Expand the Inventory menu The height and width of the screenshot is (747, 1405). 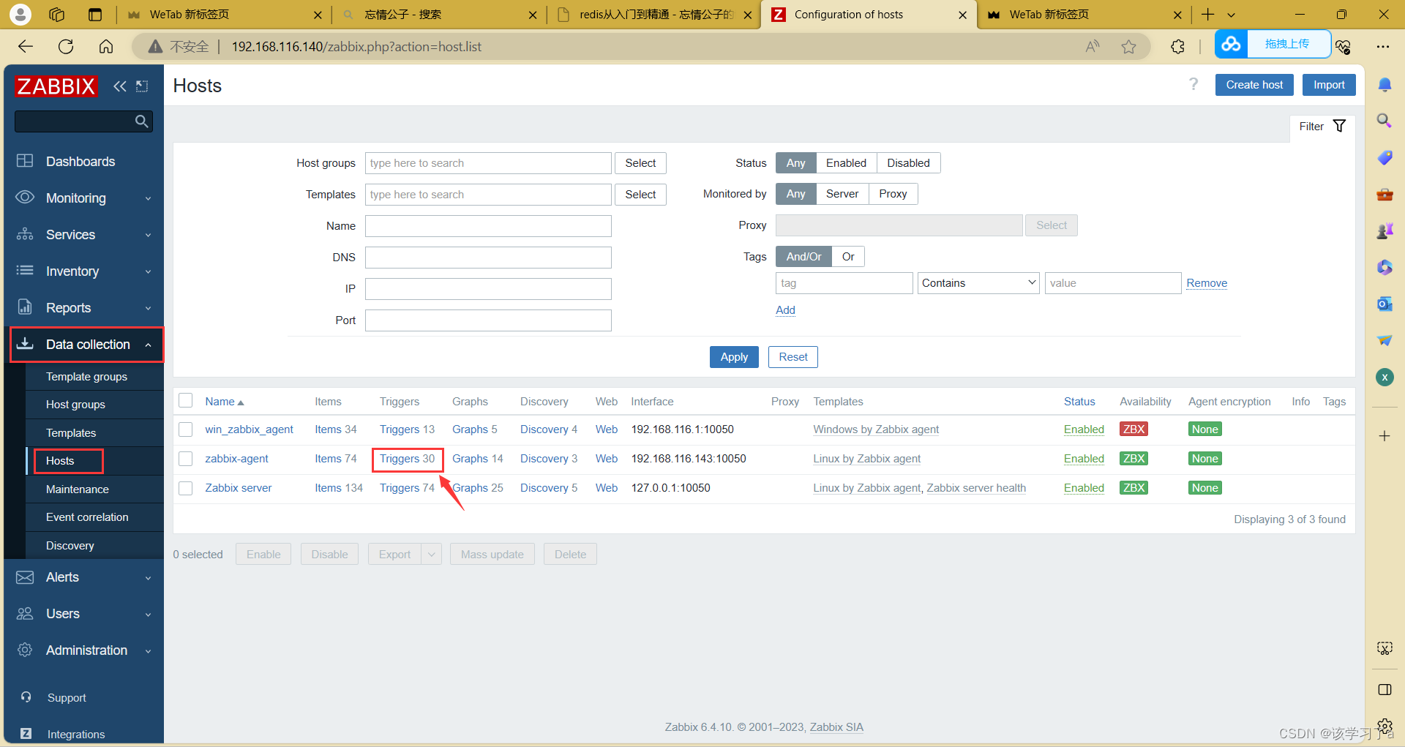point(84,271)
